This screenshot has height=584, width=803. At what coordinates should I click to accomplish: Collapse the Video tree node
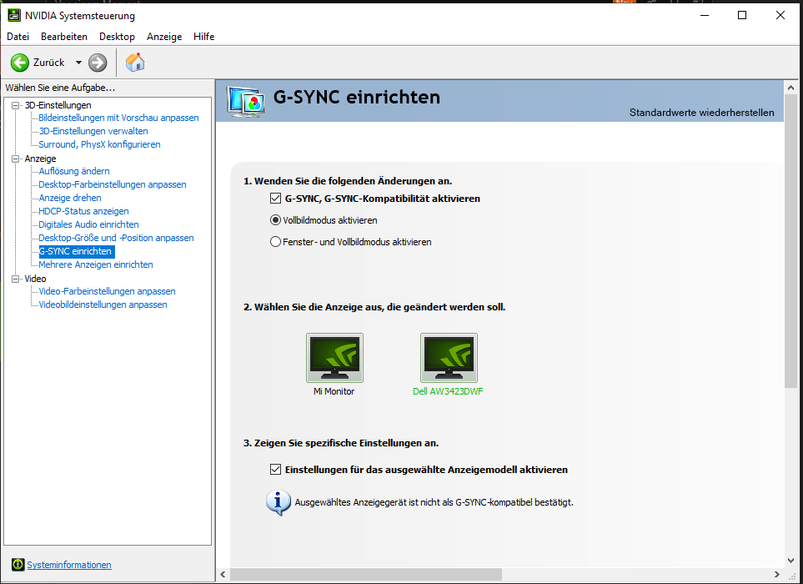pyautogui.click(x=16, y=279)
